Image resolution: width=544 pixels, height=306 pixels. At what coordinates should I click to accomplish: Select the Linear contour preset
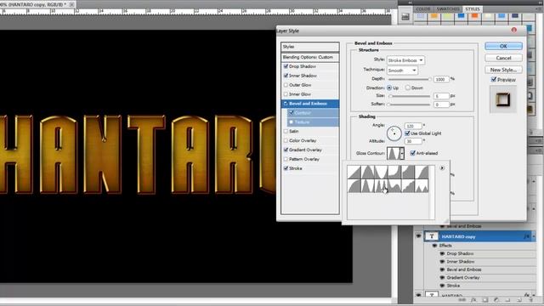[x=354, y=172]
